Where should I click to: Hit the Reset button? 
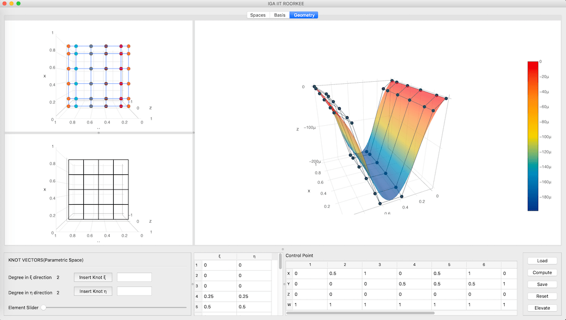click(542, 296)
